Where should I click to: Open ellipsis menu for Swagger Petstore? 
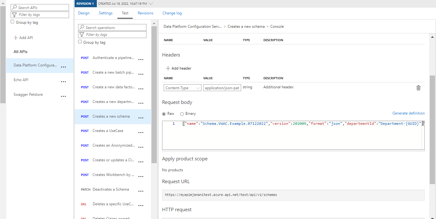[63, 96]
